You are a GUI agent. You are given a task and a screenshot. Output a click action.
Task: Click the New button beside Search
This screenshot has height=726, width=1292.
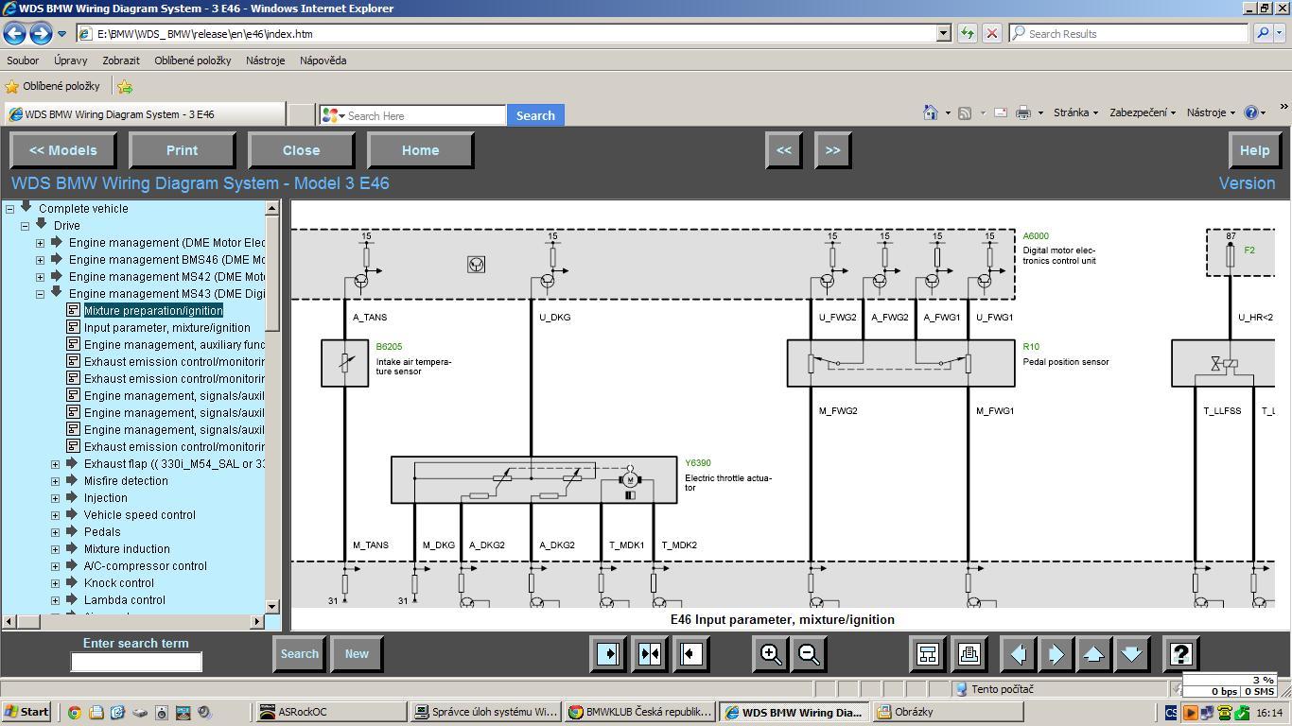[x=357, y=654]
